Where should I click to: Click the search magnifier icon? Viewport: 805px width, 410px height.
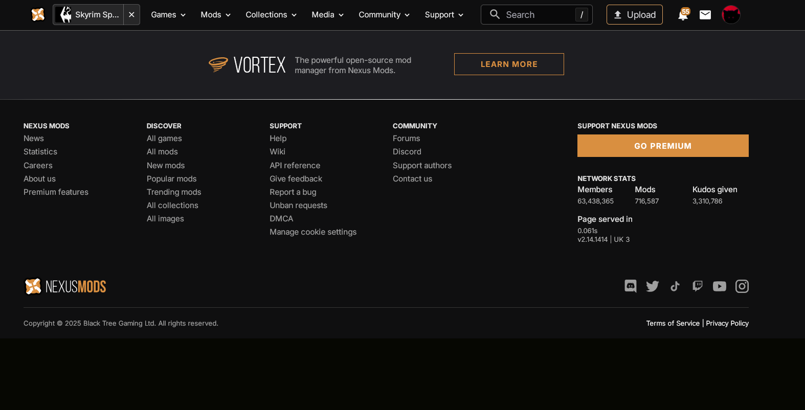coord(495,14)
